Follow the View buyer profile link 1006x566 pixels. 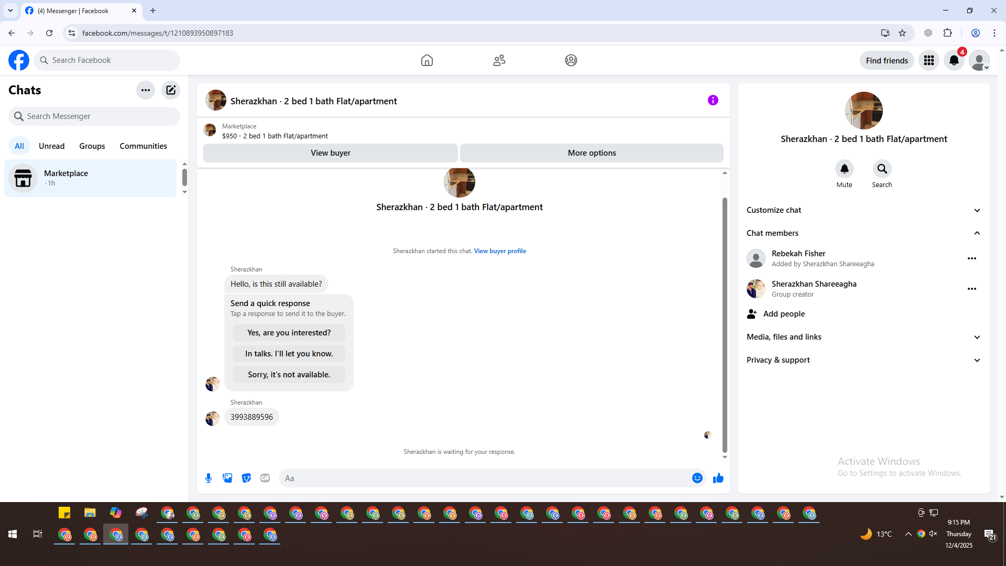500,251
